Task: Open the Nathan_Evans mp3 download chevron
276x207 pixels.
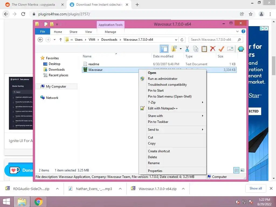Action: 120,189
